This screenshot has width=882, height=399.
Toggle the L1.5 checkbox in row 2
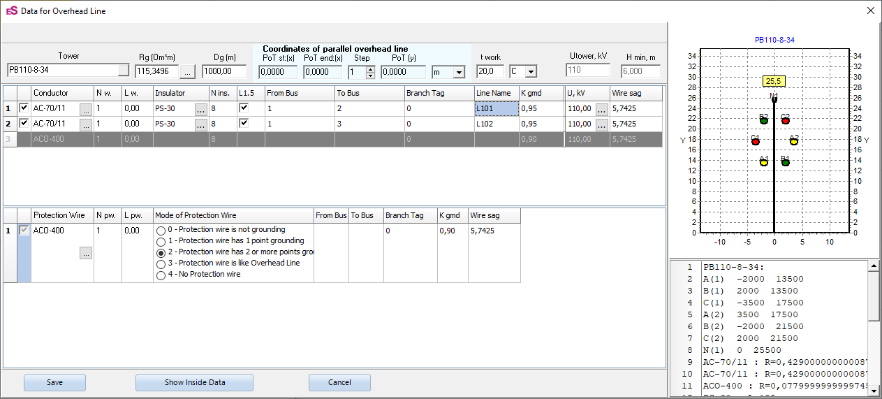point(244,124)
